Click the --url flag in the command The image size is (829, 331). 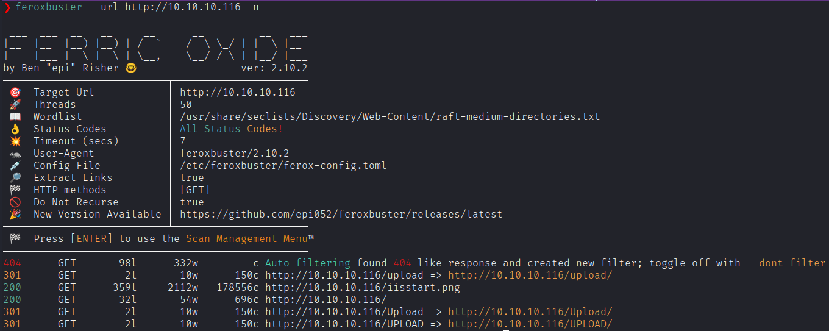(x=104, y=7)
